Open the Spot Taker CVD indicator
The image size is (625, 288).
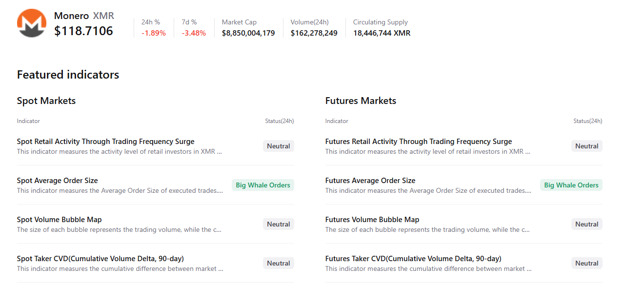tap(100, 259)
